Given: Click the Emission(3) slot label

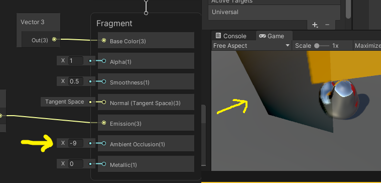Looking at the screenshot, I should click(125, 124).
